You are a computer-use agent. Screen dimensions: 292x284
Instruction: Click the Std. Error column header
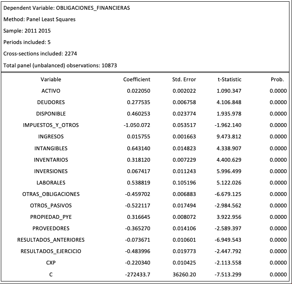click(x=184, y=80)
